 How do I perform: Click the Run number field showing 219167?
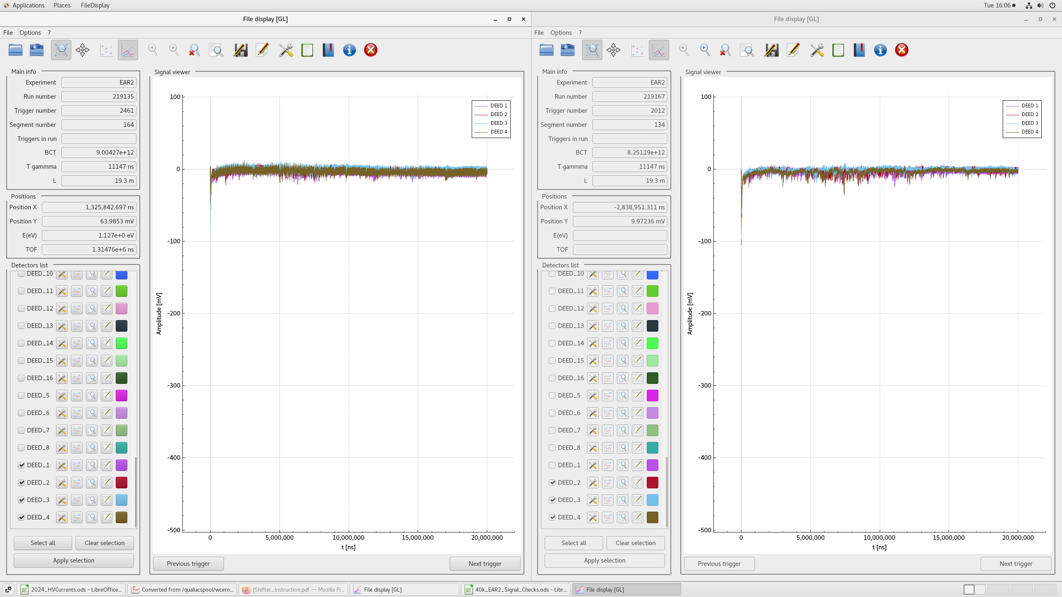click(x=629, y=97)
